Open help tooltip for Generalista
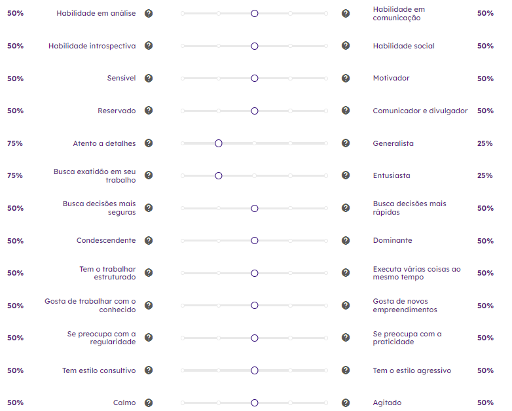This screenshot has width=512, height=411. click(x=346, y=143)
